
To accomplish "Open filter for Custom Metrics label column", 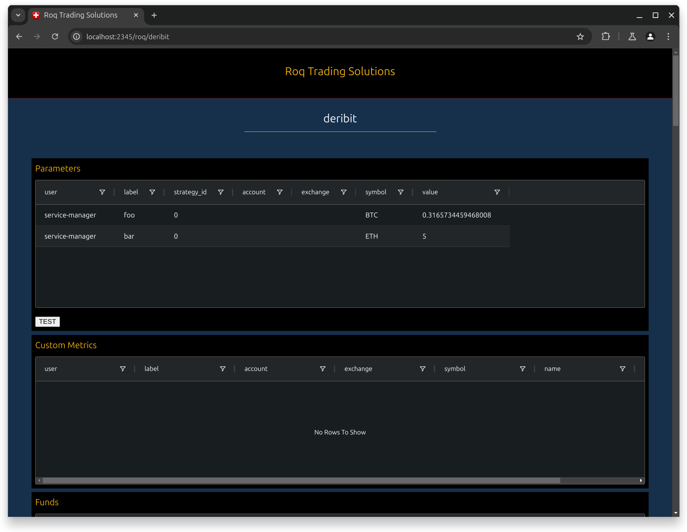I will [223, 369].
